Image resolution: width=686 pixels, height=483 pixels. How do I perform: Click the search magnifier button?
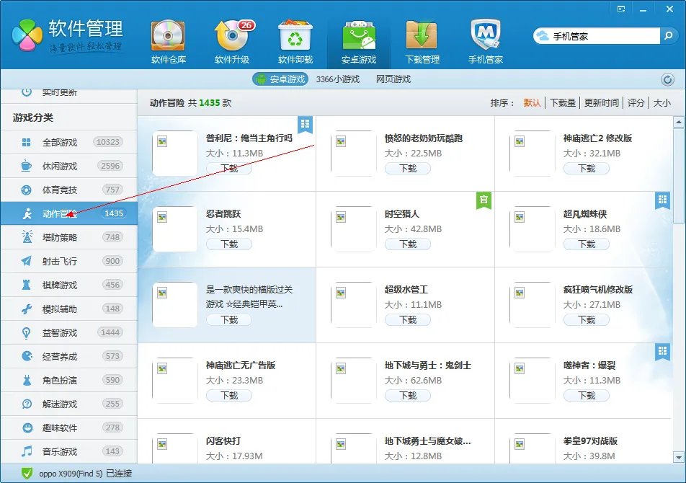click(668, 36)
